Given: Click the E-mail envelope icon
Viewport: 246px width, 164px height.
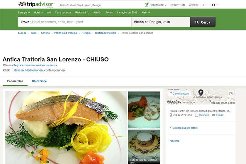Looking at the screenshot, I should (214, 115).
